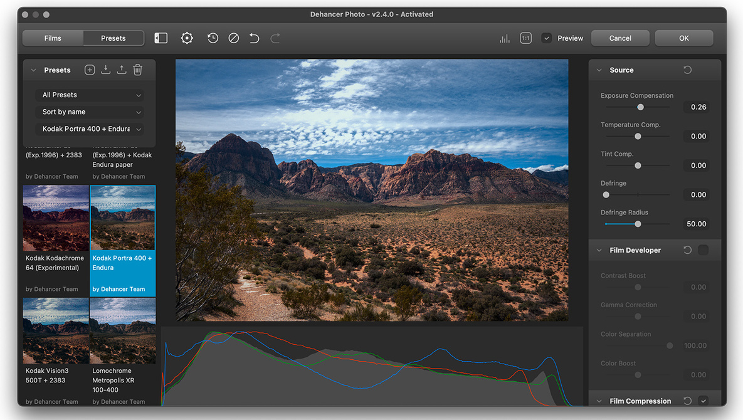This screenshot has height=420, width=743.
Task: Click the Temperature Comp. value field
Action: coord(697,137)
